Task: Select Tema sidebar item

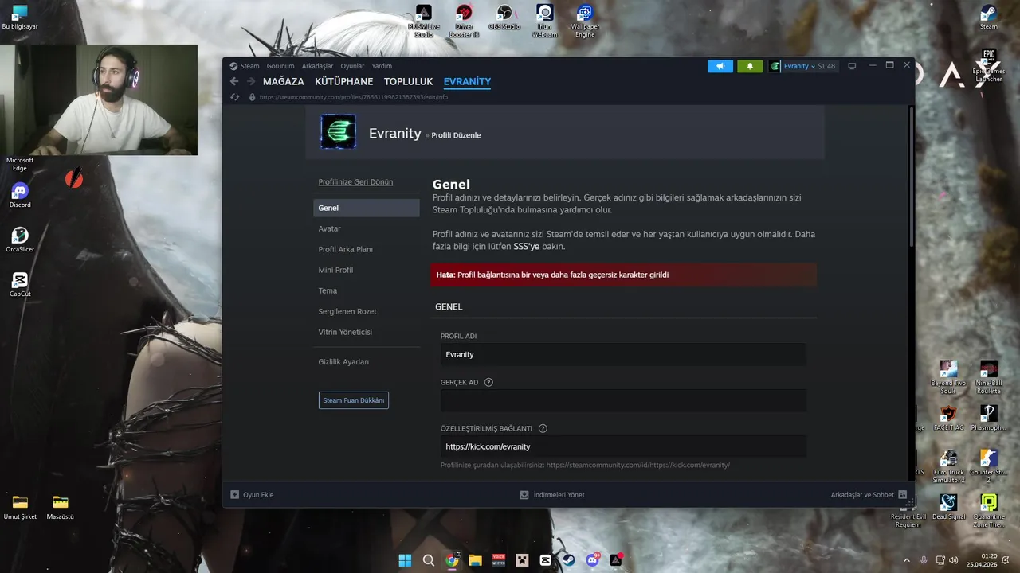Action: point(367,290)
